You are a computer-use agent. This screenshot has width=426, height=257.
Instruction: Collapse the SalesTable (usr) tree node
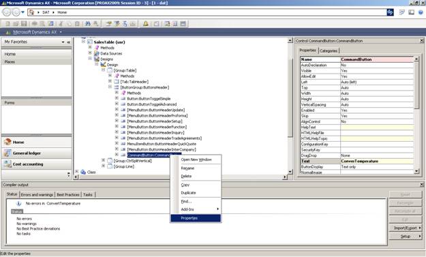(83, 42)
